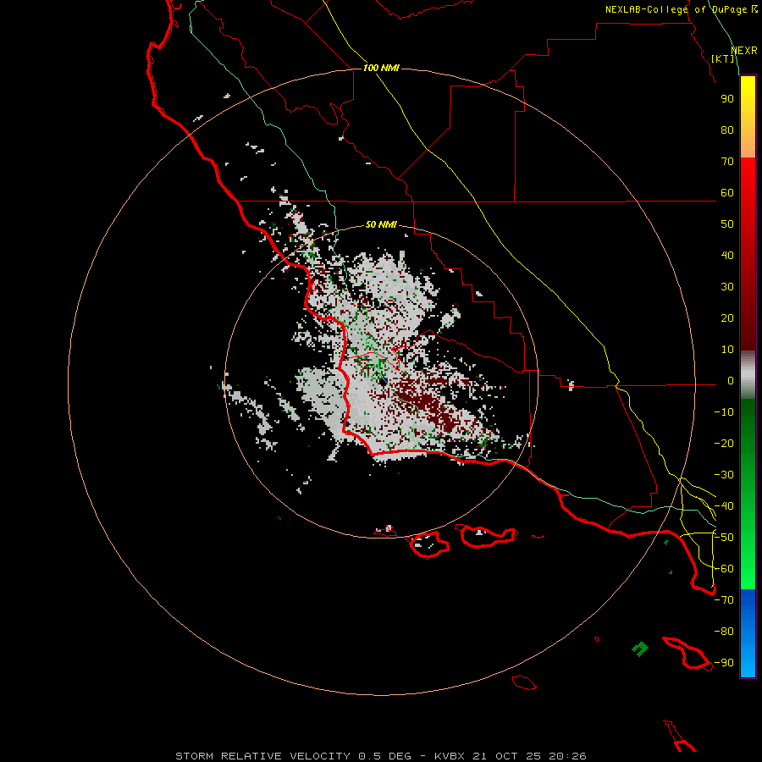Viewport: 762px width, 762px height.
Task: Click the -60 value on the velocity scale
Action: pos(724,569)
